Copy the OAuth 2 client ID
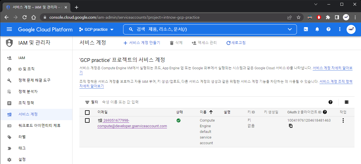 click(291, 126)
